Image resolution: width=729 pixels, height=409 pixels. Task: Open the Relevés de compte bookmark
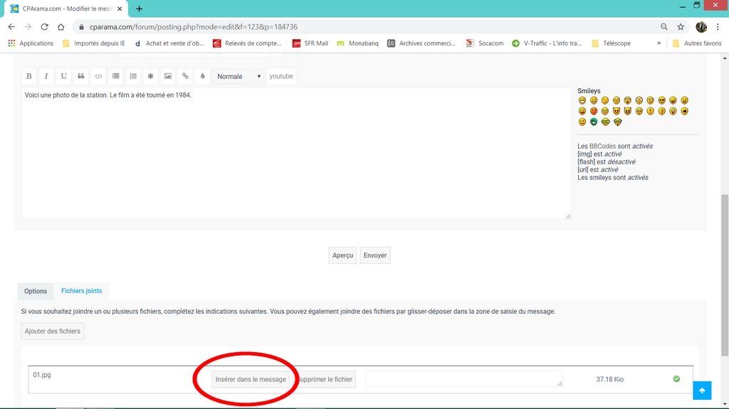click(x=247, y=43)
